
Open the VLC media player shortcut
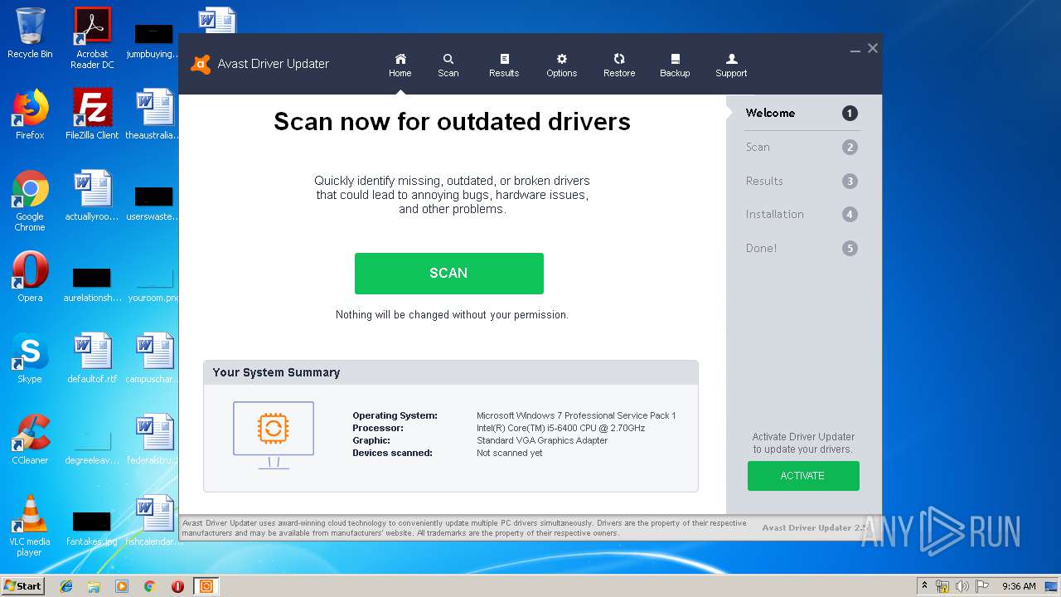(30, 526)
